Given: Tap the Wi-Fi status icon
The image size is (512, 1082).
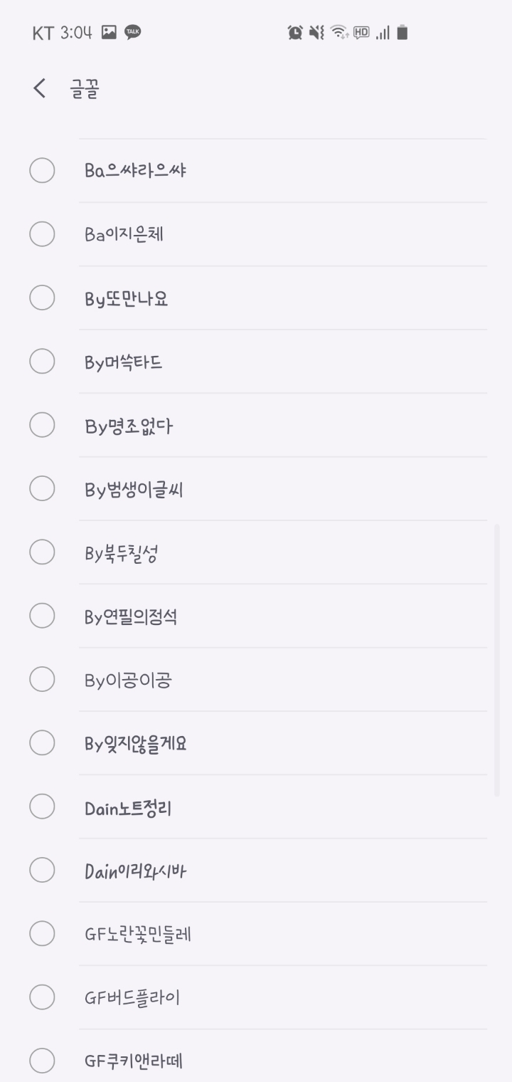Looking at the screenshot, I should point(339,32).
